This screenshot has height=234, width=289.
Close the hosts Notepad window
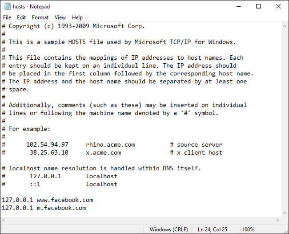pyautogui.click(x=278, y=7)
